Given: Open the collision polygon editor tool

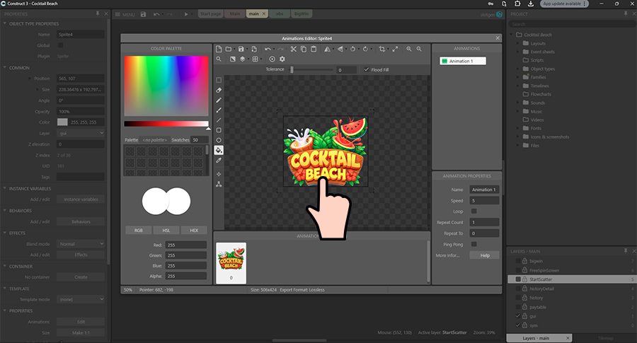Looking at the screenshot, I should click(x=219, y=184).
